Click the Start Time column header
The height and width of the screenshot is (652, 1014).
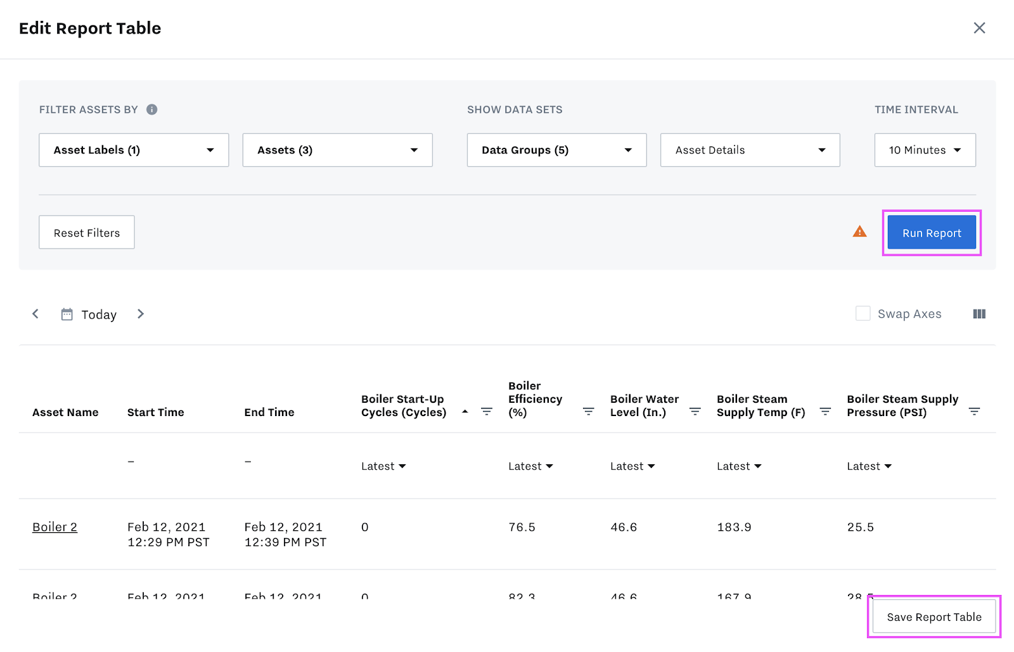pyautogui.click(x=156, y=412)
